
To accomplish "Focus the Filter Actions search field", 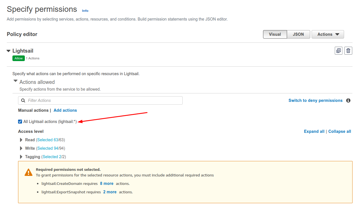I will coord(100,100).
